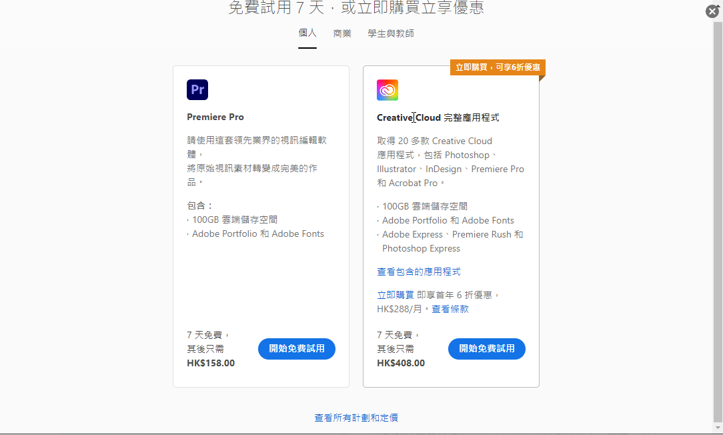This screenshot has width=723, height=435.
Task: Click the Creative Cloud rainbow icon
Action: (x=388, y=90)
